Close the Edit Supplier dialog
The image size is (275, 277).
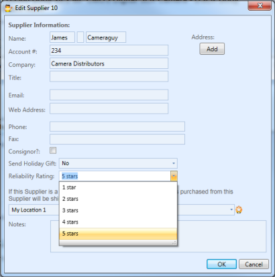[x=260, y=6]
